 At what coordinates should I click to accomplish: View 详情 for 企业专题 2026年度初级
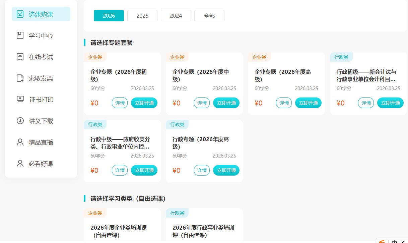pyautogui.click(x=120, y=103)
